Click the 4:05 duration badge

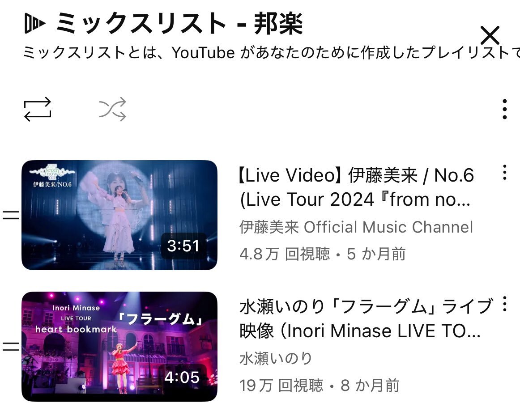coord(182,377)
